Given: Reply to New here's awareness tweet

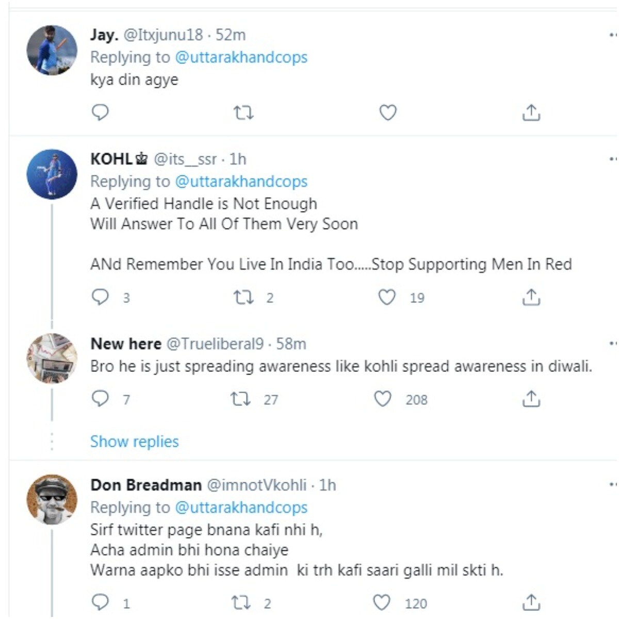Looking at the screenshot, I should coord(100,399).
